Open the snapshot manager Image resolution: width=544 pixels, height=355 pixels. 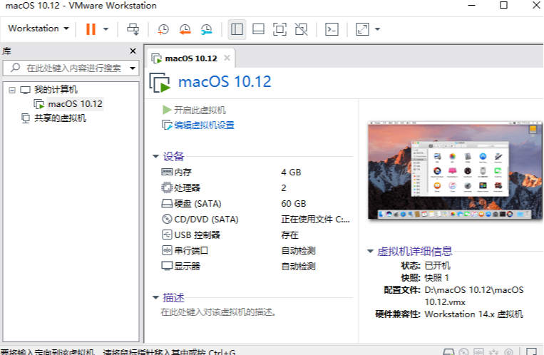[207, 29]
